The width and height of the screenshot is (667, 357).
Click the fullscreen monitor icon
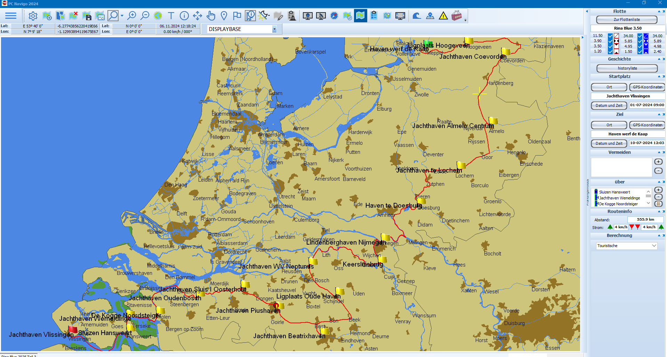coord(400,16)
